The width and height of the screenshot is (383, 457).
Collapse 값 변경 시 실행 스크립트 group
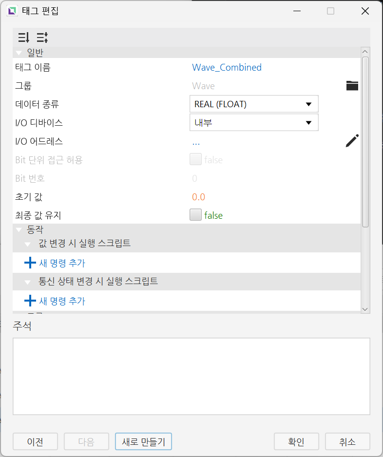tap(28, 244)
